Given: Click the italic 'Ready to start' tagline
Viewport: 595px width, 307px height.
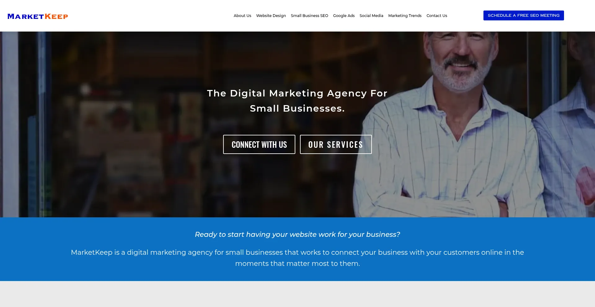Looking at the screenshot, I should pos(297,234).
